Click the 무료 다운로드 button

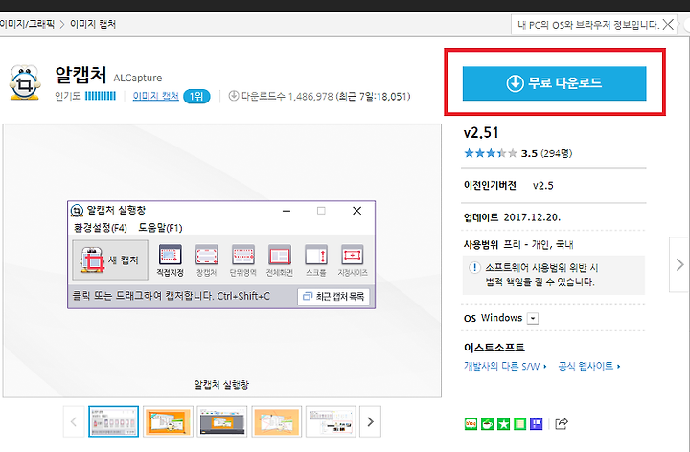click(x=554, y=83)
